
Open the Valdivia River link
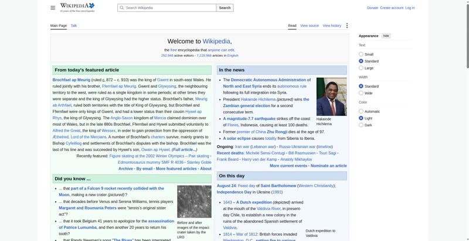coord(269,209)
